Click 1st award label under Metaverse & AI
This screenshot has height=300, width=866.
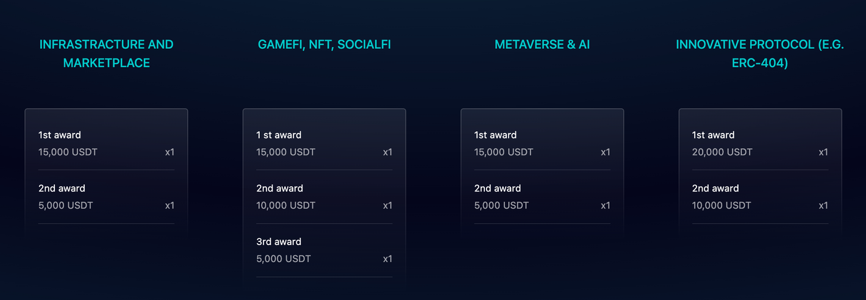(495, 135)
